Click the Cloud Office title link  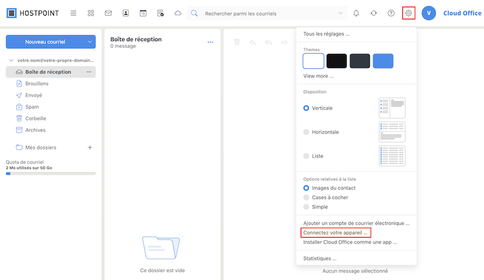(x=462, y=13)
